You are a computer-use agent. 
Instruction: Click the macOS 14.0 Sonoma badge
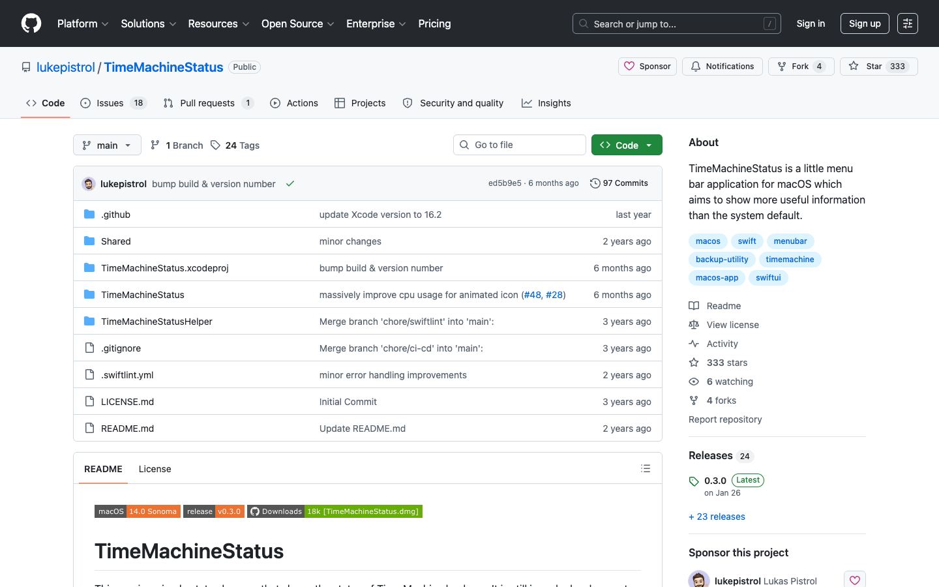point(138,511)
